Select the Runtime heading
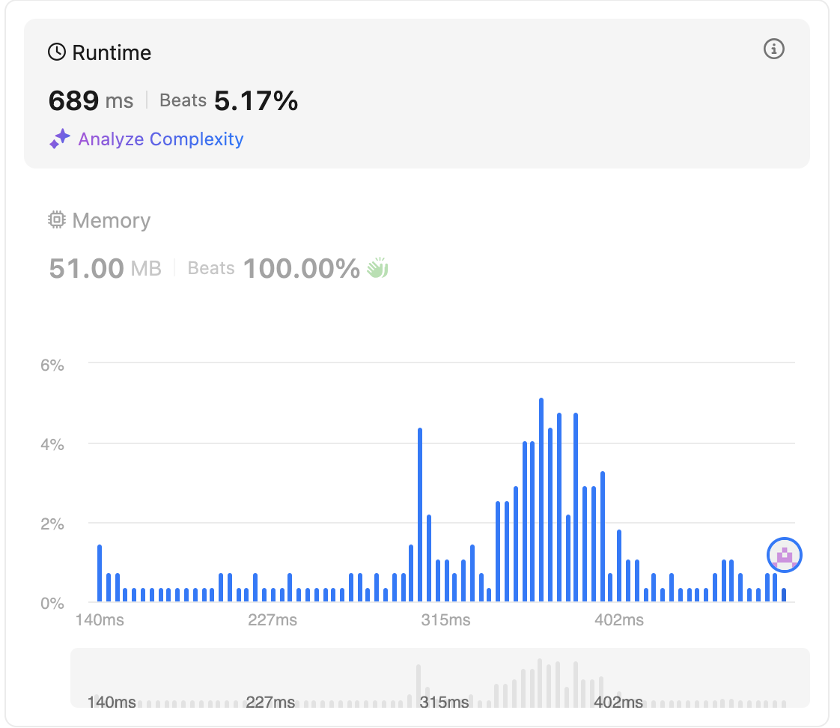This screenshot has height=728, width=840. point(111,52)
